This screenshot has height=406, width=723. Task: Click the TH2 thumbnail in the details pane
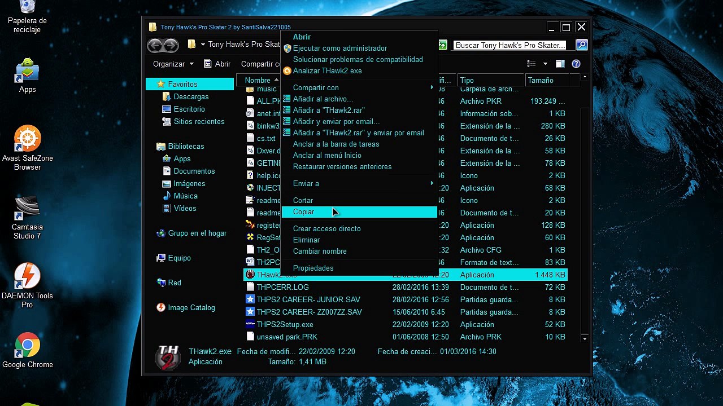[x=168, y=356]
